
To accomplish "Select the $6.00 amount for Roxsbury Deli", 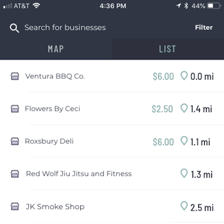I will pyautogui.click(x=163, y=142).
